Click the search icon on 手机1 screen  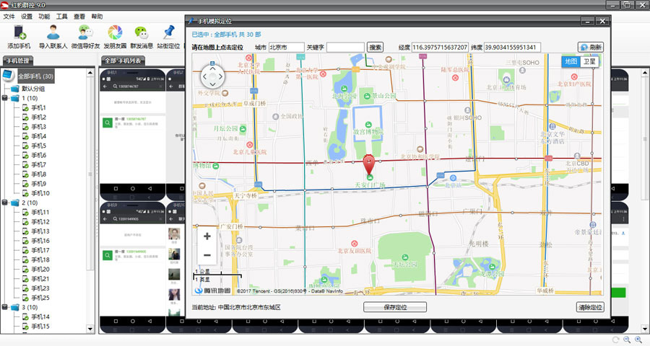108,123
